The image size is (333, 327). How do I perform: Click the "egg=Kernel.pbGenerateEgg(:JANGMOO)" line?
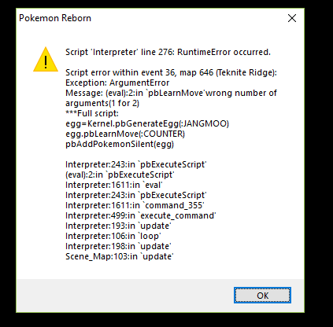pos(147,123)
